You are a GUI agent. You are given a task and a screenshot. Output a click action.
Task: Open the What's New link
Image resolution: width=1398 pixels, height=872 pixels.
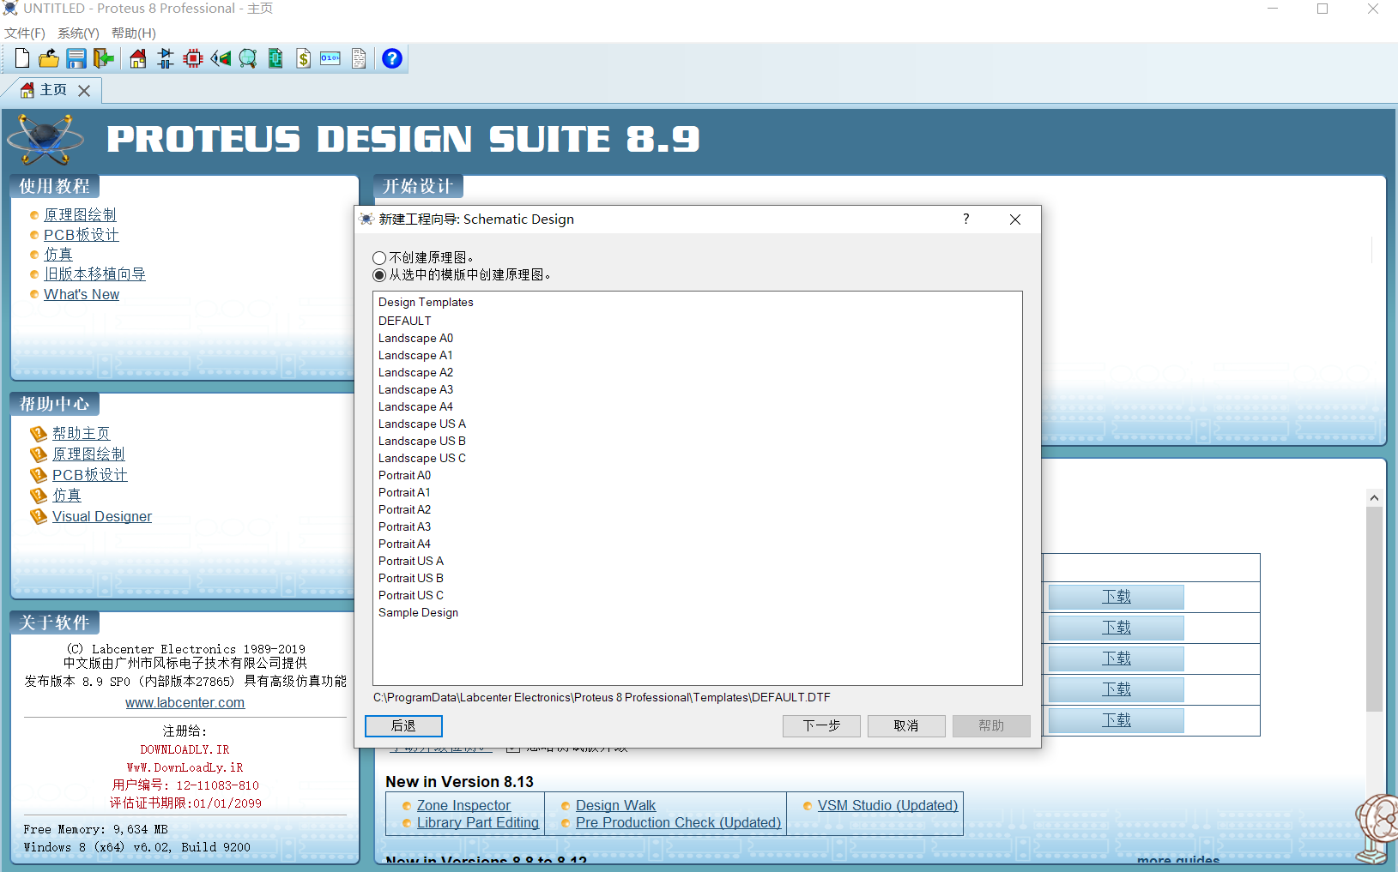[82, 294]
